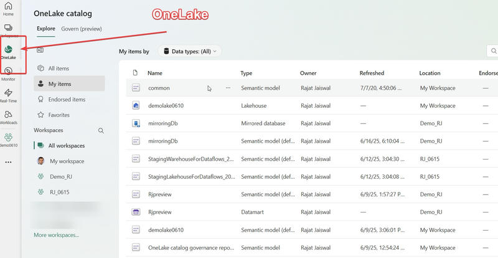Sort by Type column header
Viewport: 498px width, 258px height.
[247, 73]
